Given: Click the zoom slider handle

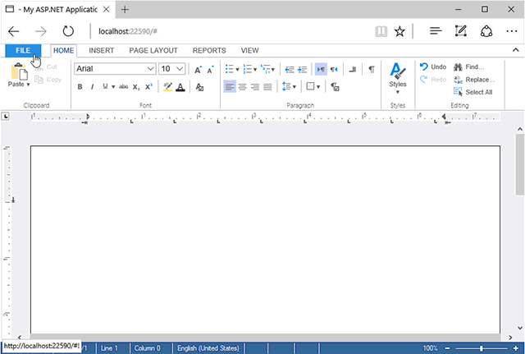Looking at the screenshot, I should [482, 348].
